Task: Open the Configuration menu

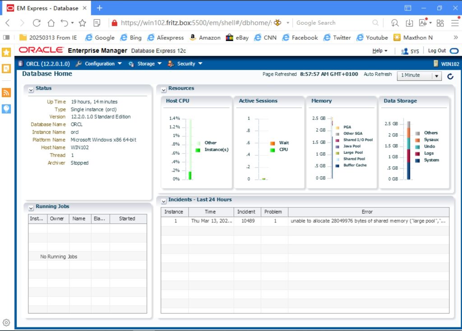Action: coord(99,64)
